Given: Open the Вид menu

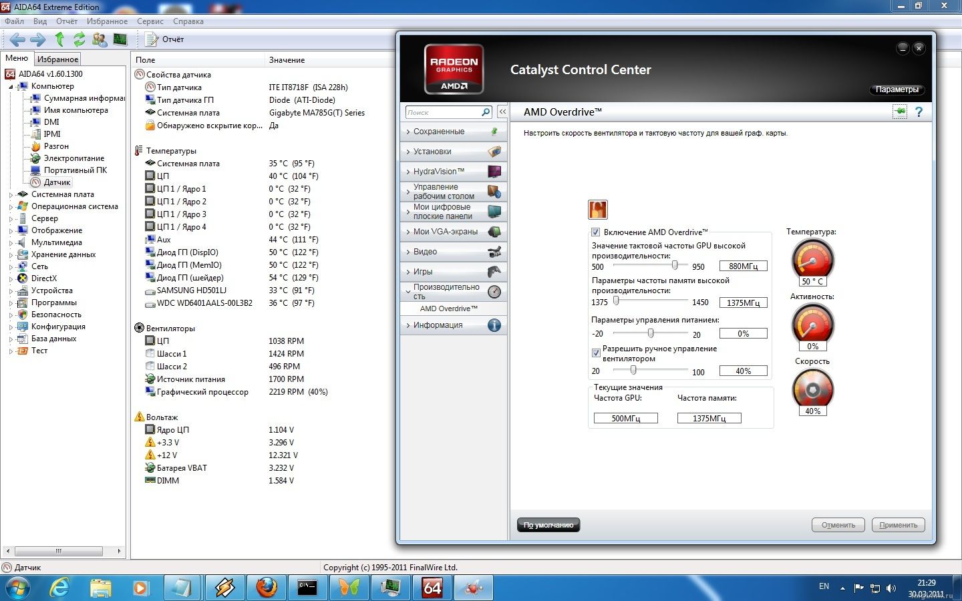Looking at the screenshot, I should tap(40, 21).
